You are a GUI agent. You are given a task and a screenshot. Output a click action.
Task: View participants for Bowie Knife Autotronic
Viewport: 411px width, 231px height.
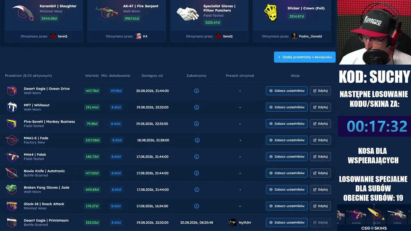pyautogui.click(x=287, y=173)
